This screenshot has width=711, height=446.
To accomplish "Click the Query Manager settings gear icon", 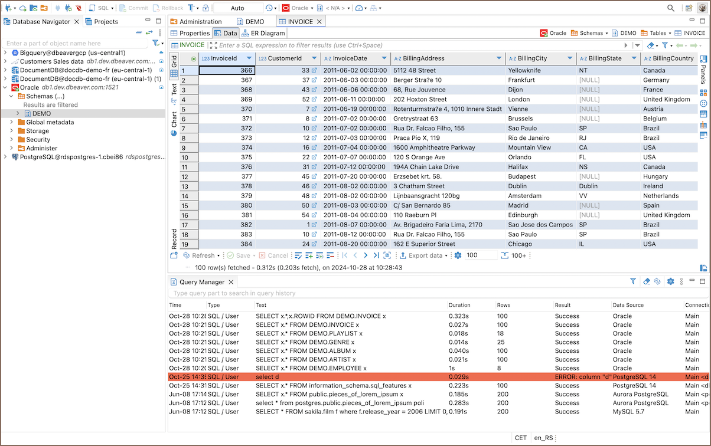I will tap(670, 282).
